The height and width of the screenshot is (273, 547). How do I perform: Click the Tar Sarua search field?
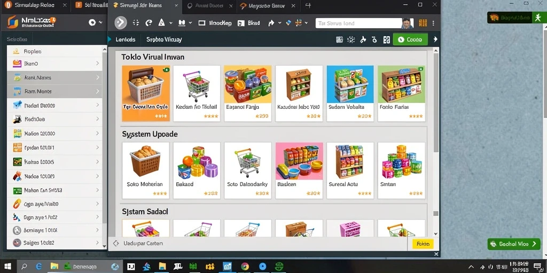pos(358,23)
